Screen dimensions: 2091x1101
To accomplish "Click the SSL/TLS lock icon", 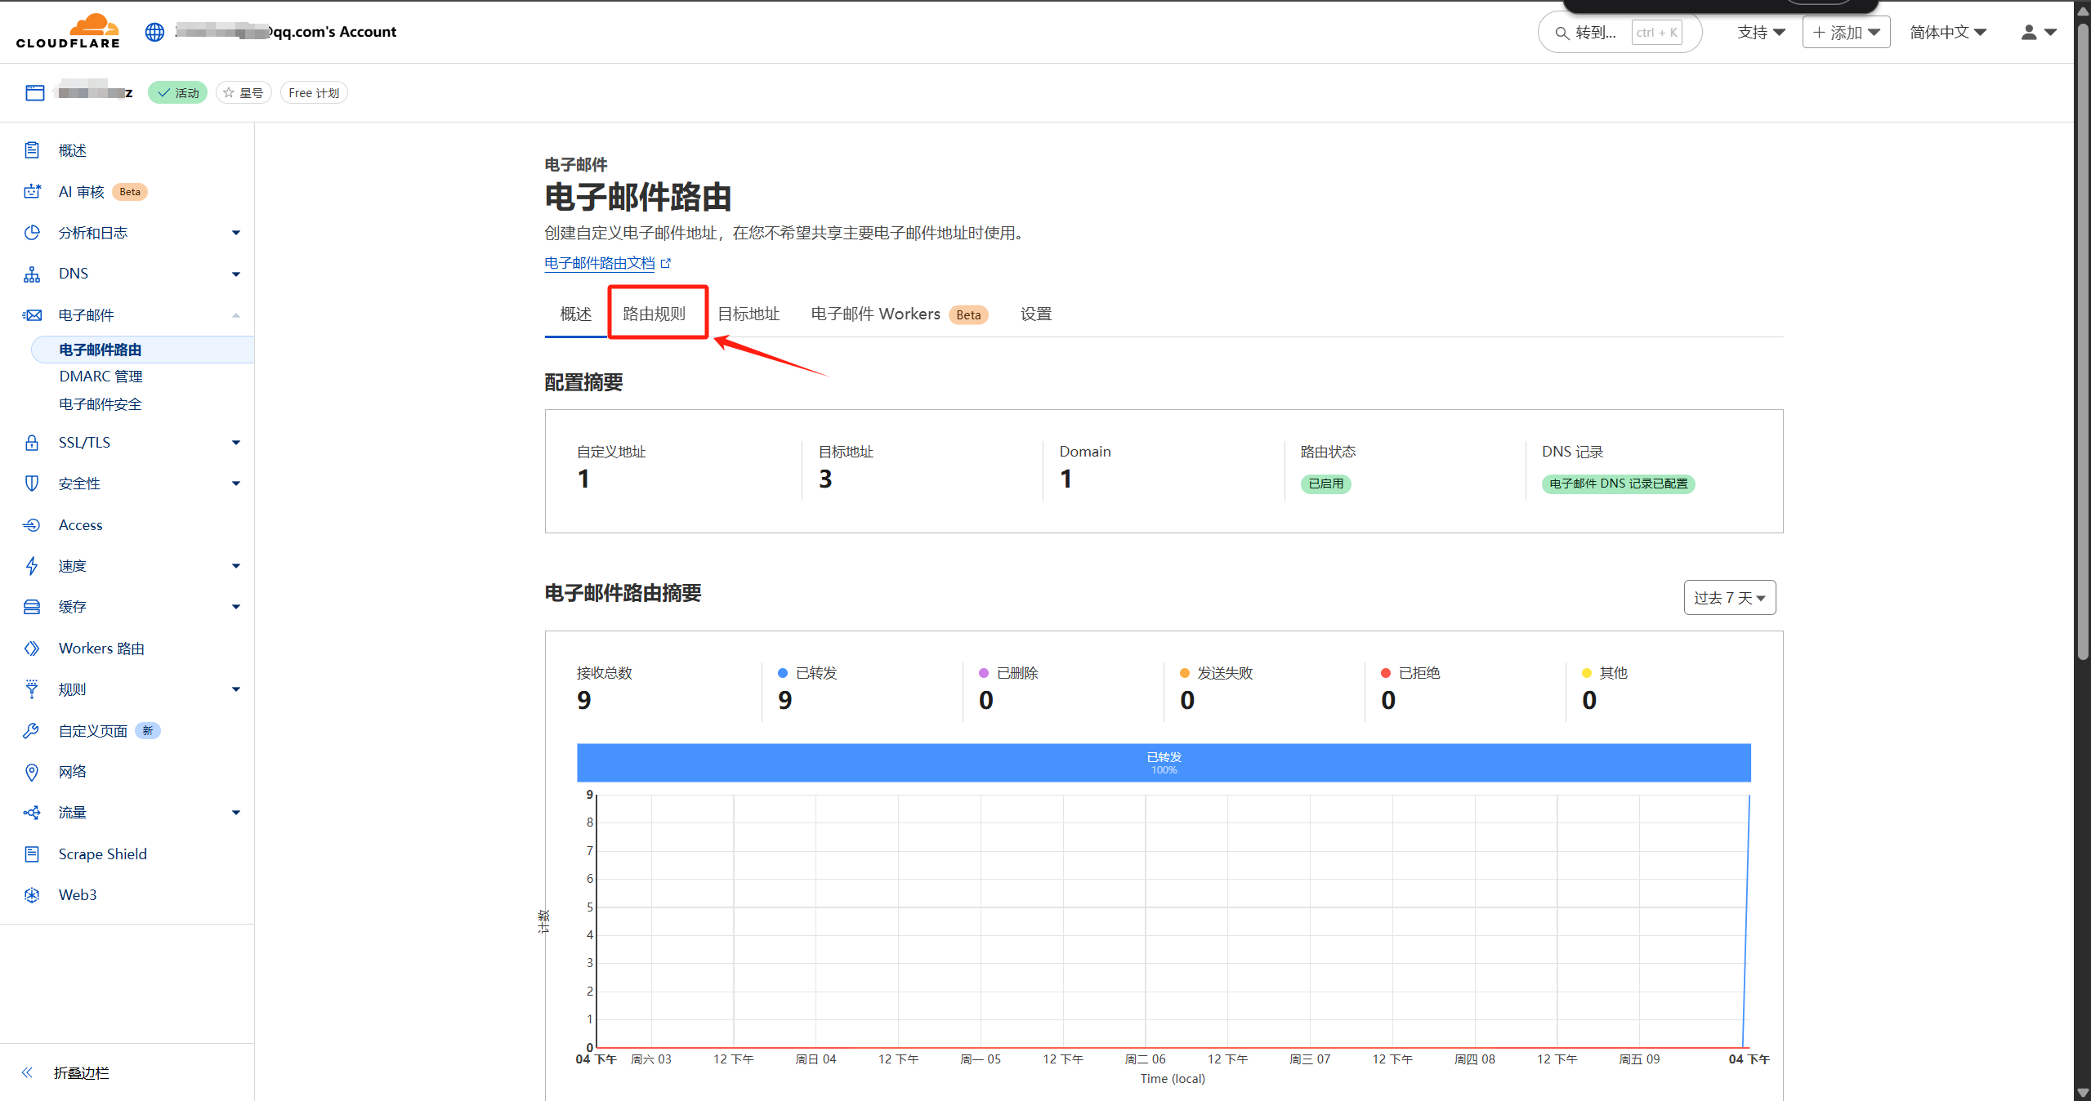I will coord(32,443).
